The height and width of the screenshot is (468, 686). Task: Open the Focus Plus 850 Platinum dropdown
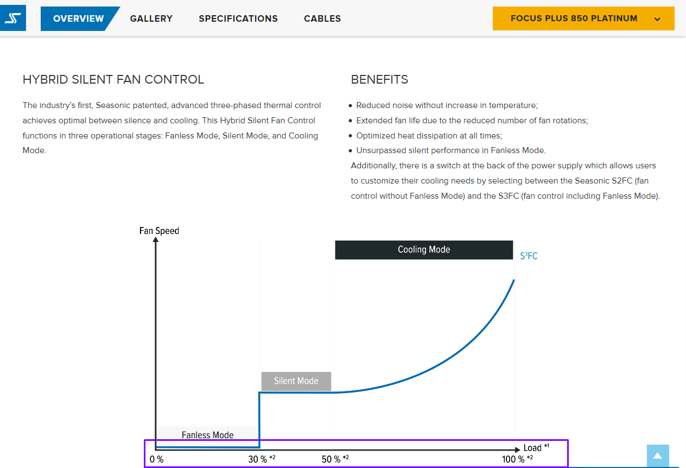pos(574,18)
